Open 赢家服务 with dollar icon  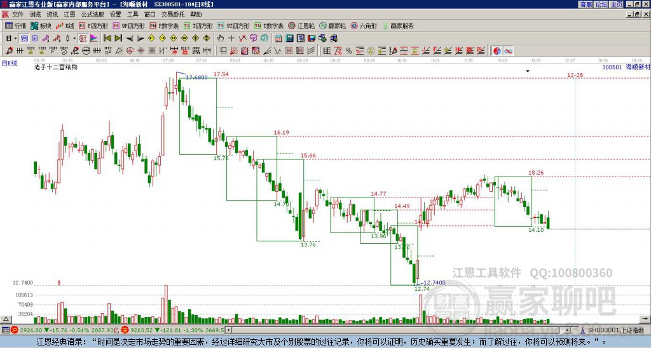coord(398,25)
